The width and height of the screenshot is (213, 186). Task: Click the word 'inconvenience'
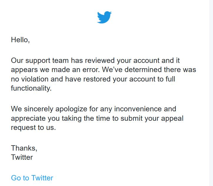pos(138,109)
